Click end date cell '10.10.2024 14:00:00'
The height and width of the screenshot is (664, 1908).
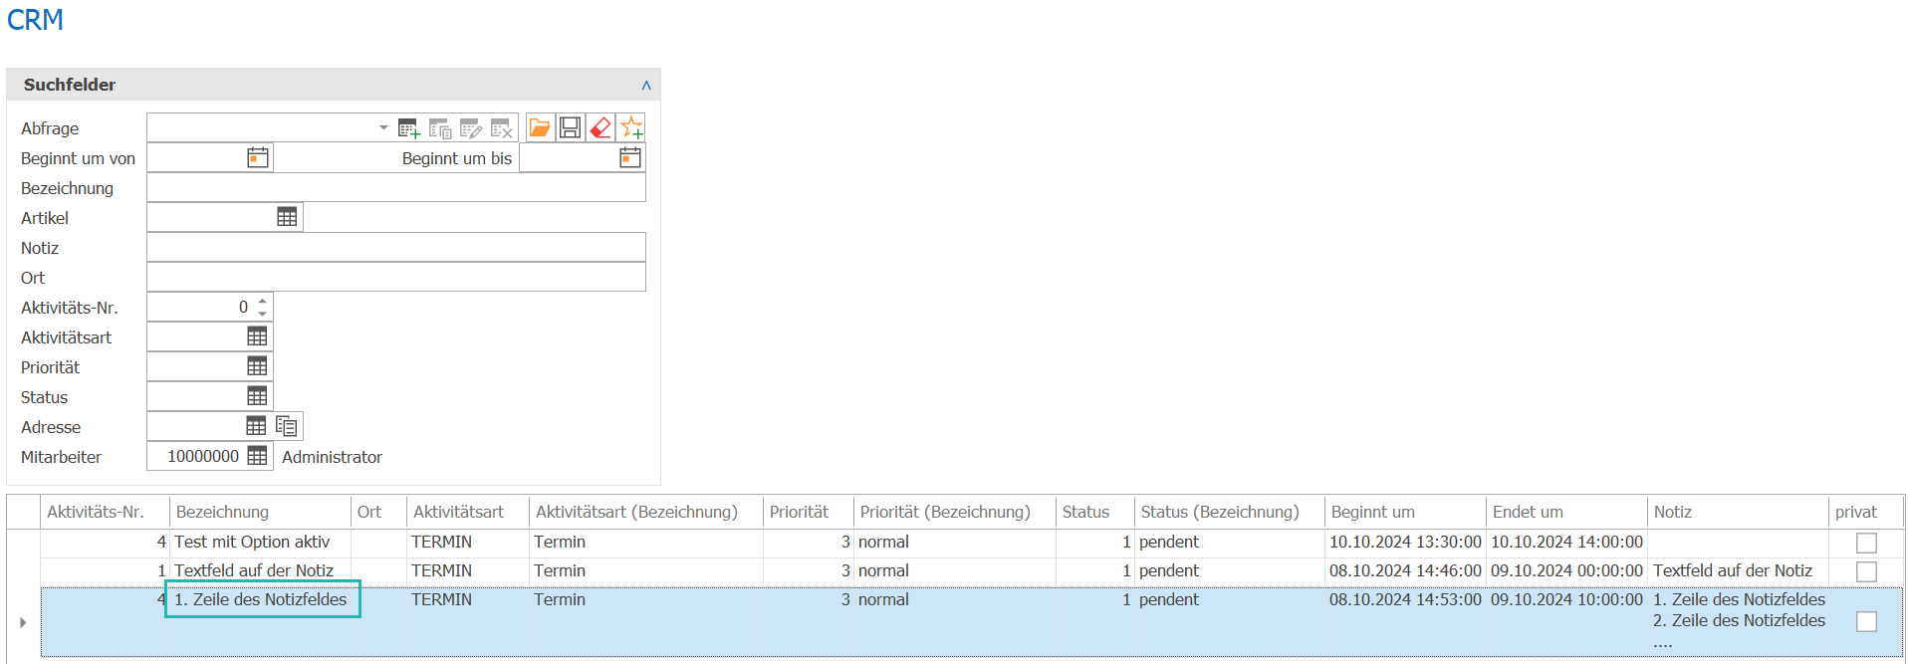coord(1566,543)
